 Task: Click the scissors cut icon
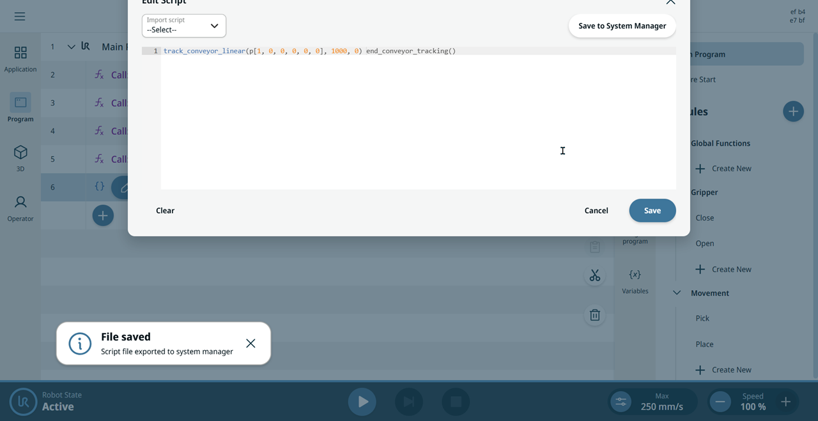(595, 275)
